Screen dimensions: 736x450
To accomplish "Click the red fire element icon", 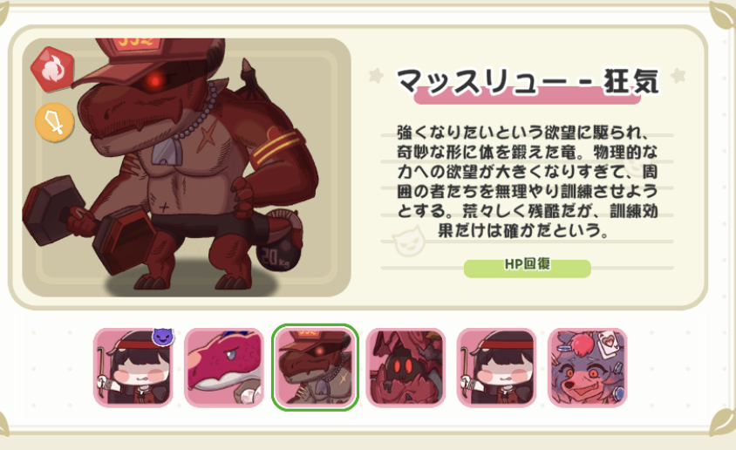I will (x=52, y=69).
